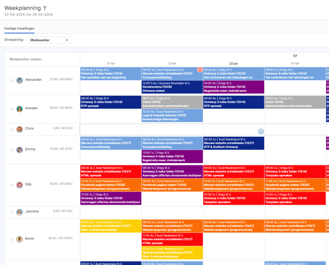
Task: Open Gijs's 08:30 1u Aanvragen offertes block on 23 apr
Action: click(172, 172)
